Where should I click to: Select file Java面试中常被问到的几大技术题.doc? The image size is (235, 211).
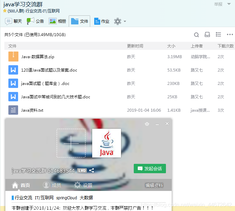click(56, 97)
